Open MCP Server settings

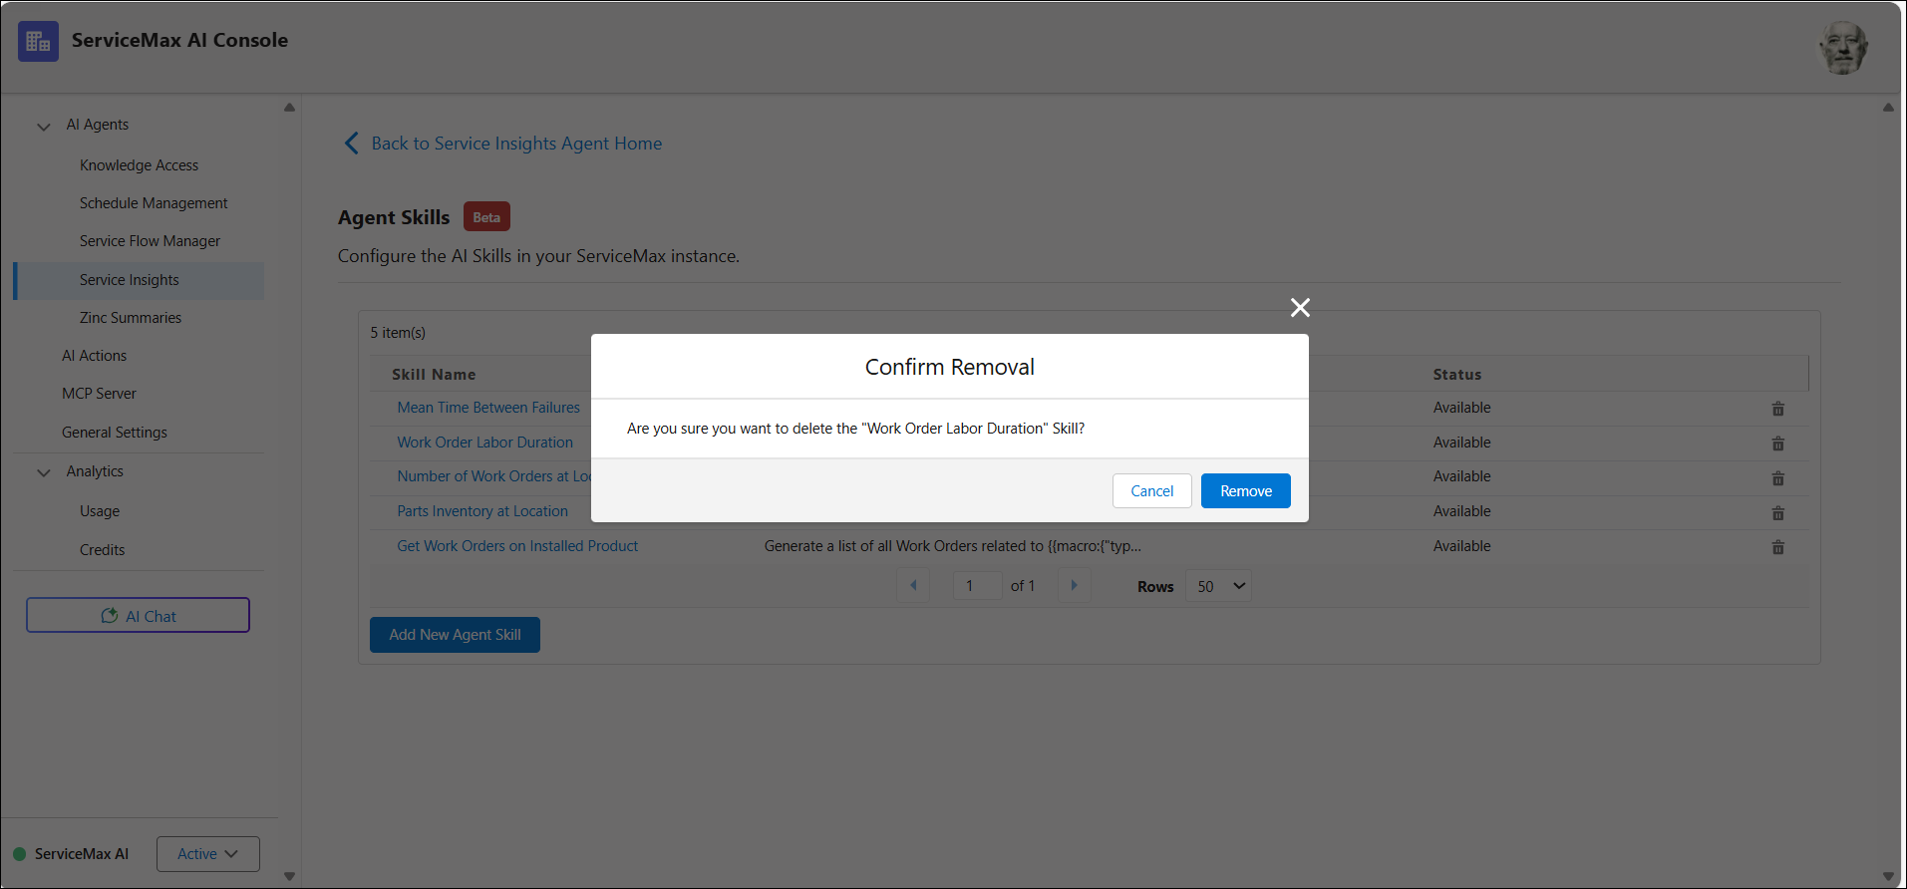(99, 394)
